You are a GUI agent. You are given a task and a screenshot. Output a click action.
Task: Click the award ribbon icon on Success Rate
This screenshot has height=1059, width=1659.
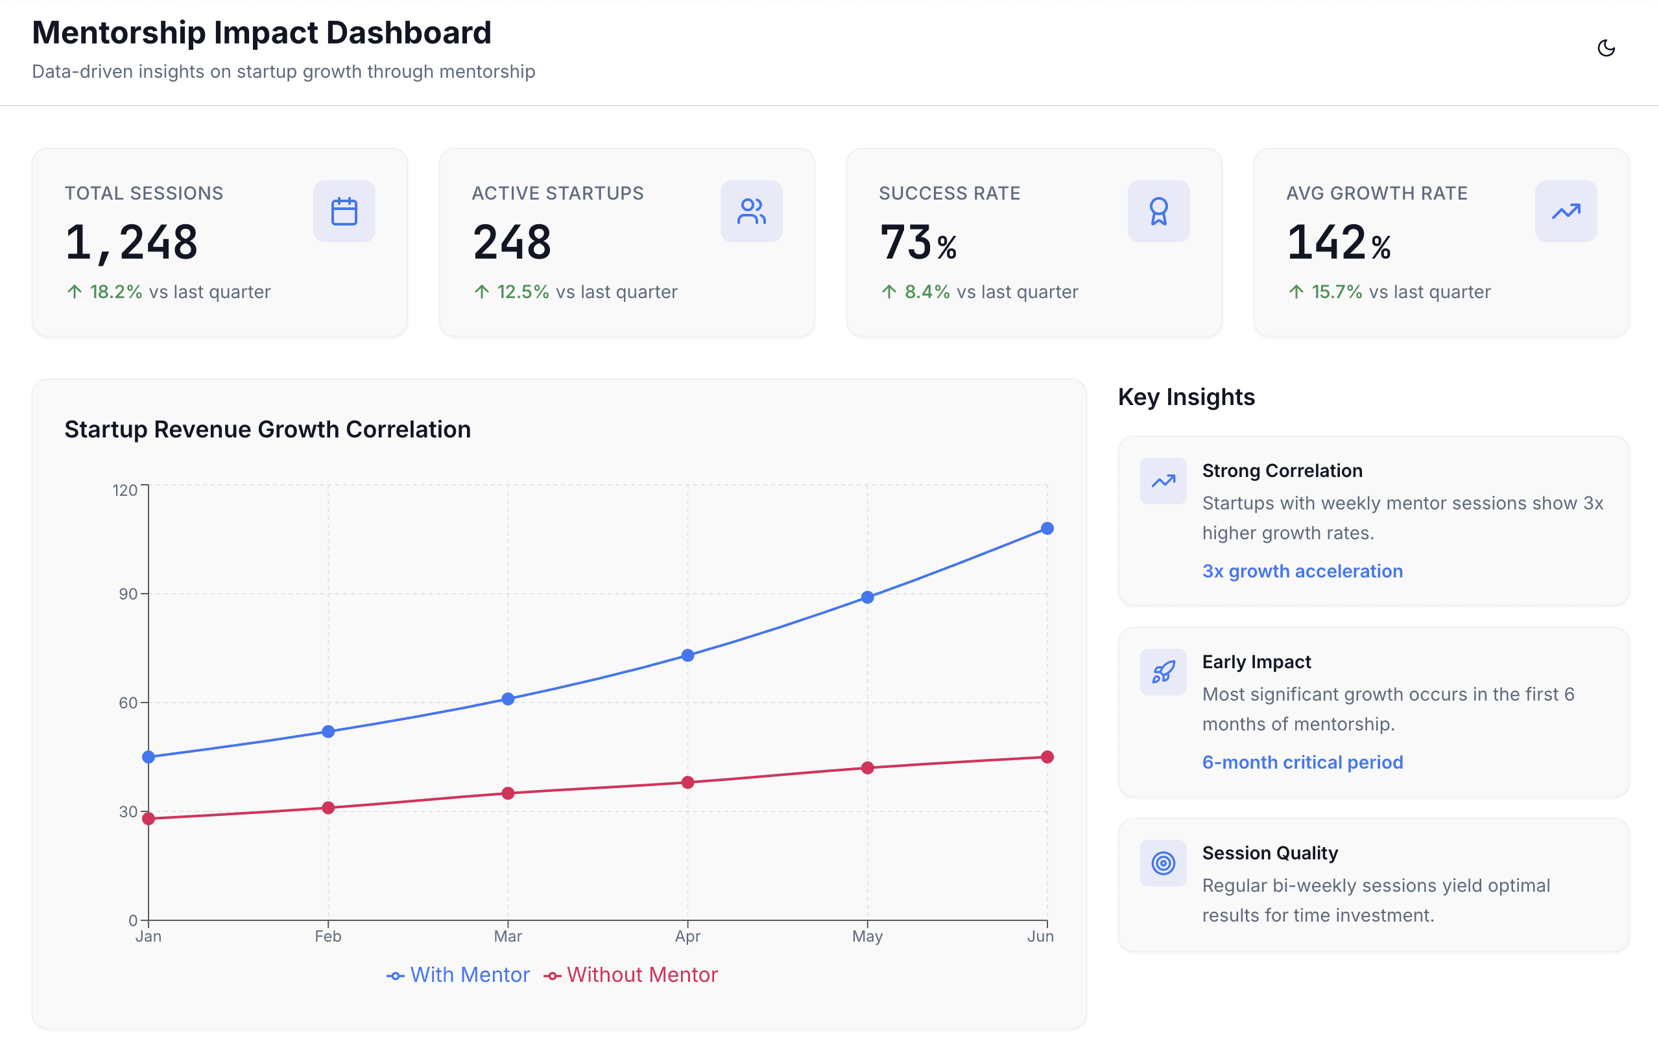pos(1158,211)
